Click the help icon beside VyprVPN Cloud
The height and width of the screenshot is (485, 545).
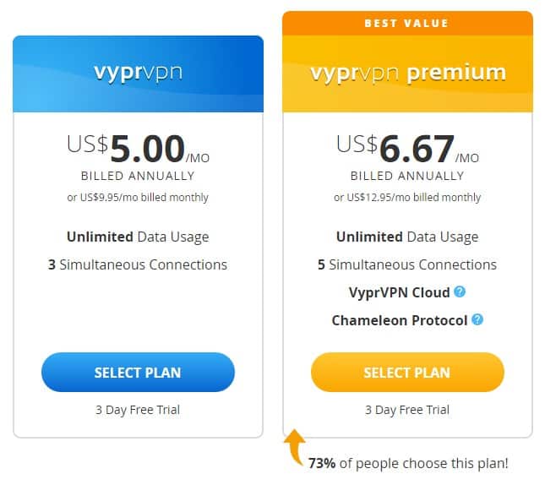click(460, 292)
